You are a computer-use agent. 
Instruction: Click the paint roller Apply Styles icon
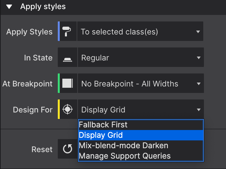(67, 31)
